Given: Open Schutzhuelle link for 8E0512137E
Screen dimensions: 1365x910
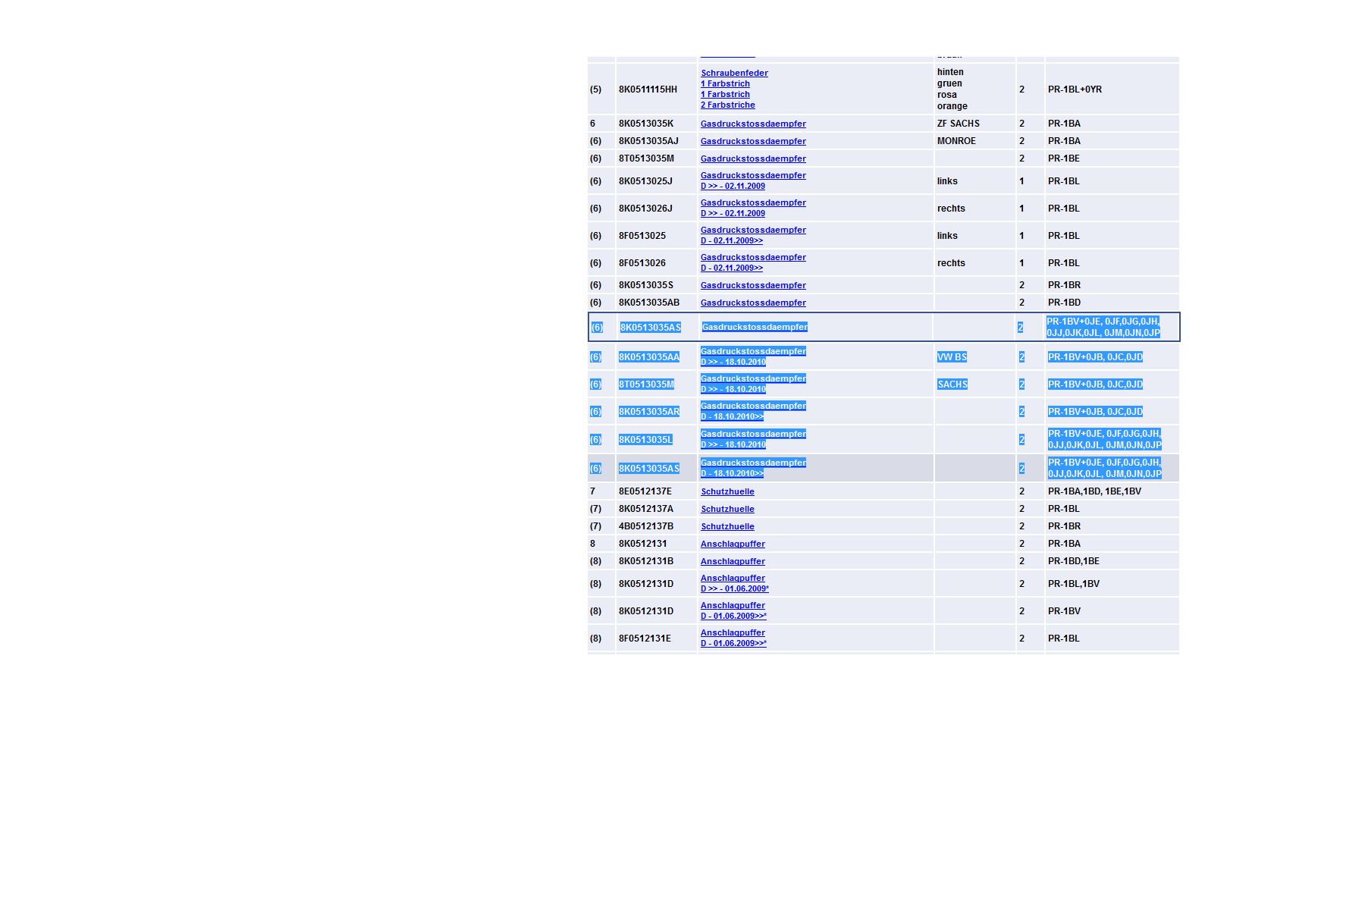Looking at the screenshot, I should [727, 491].
